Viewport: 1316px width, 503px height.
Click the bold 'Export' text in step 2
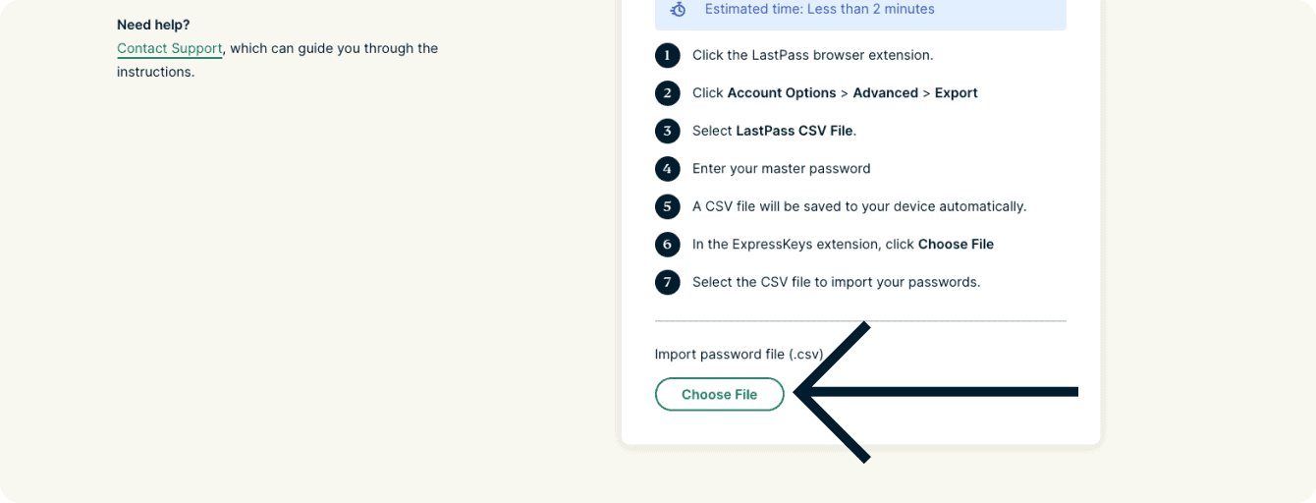tap(956, 93)
